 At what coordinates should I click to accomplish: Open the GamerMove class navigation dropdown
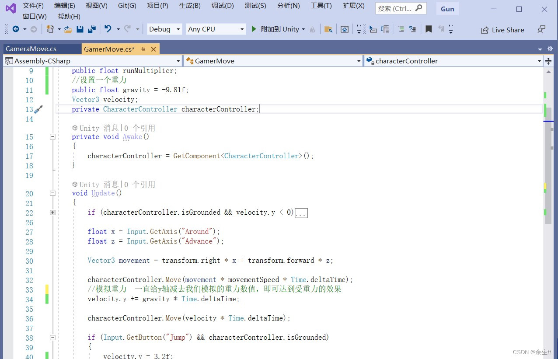pyautogui.click(x=273, y=61)
